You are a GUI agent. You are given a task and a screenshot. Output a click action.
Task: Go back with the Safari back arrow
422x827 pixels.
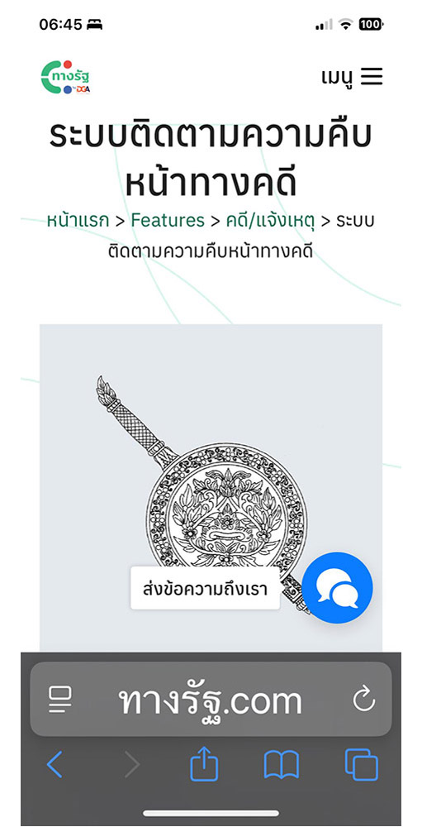[55, 765]
